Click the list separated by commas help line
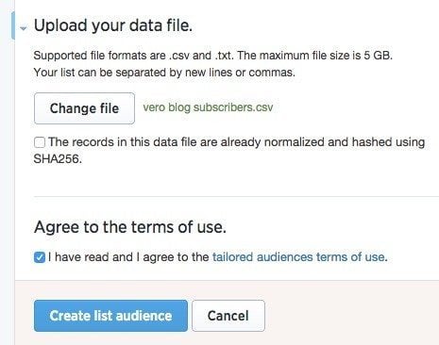 tap(164, 73)
